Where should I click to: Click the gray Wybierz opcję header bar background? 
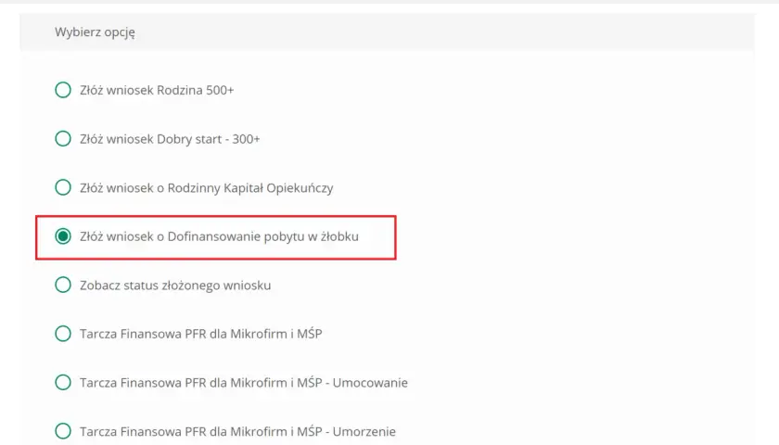(387, 32)
